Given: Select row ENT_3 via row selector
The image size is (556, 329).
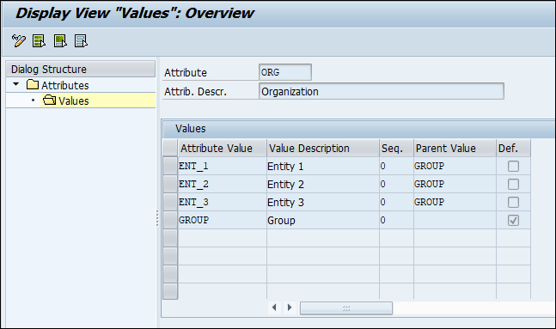Looking at the screenshot, I should pyautogui.click(x=170, y=202).
